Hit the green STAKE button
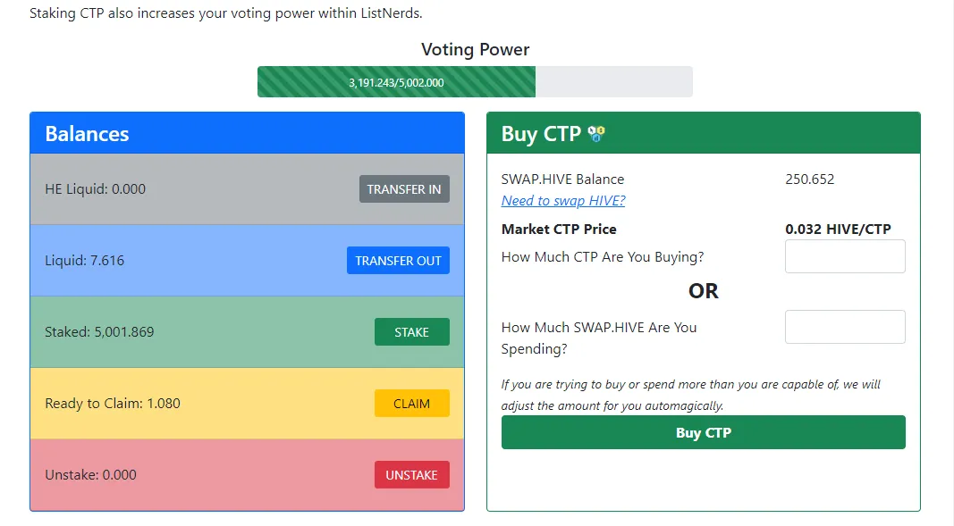Image resolution: width=954 pixels, height=526 pixels. 411,332
